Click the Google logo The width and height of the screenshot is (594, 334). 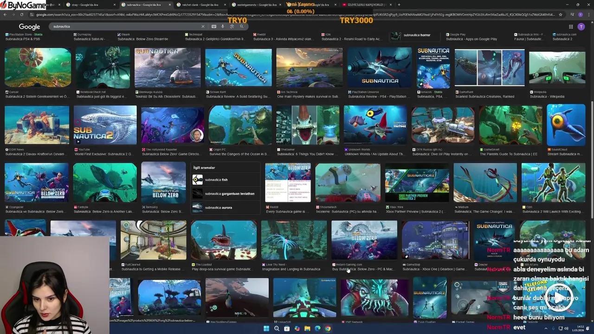pyautogui.click(x=29, y=27)
